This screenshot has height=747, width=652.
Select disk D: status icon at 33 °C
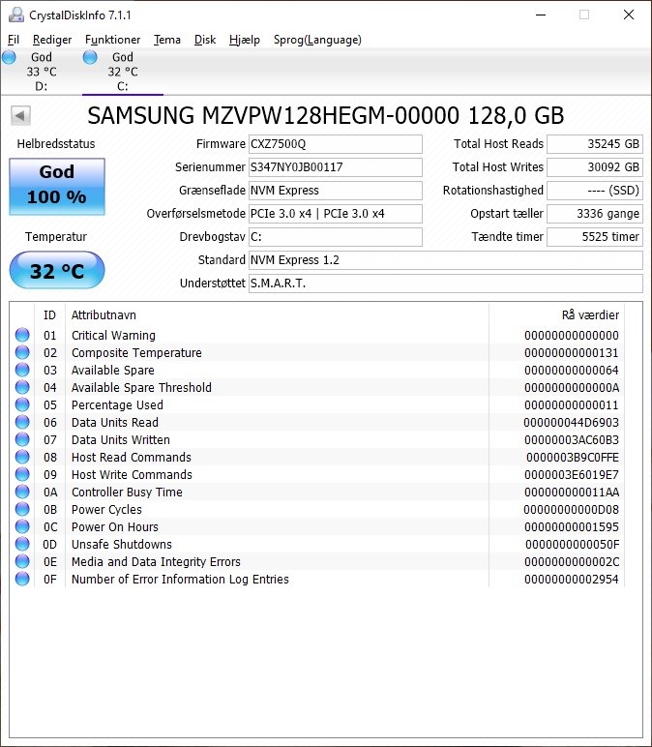(9, 58)
